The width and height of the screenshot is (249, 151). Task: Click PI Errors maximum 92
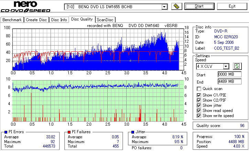(x=53, y=141)
